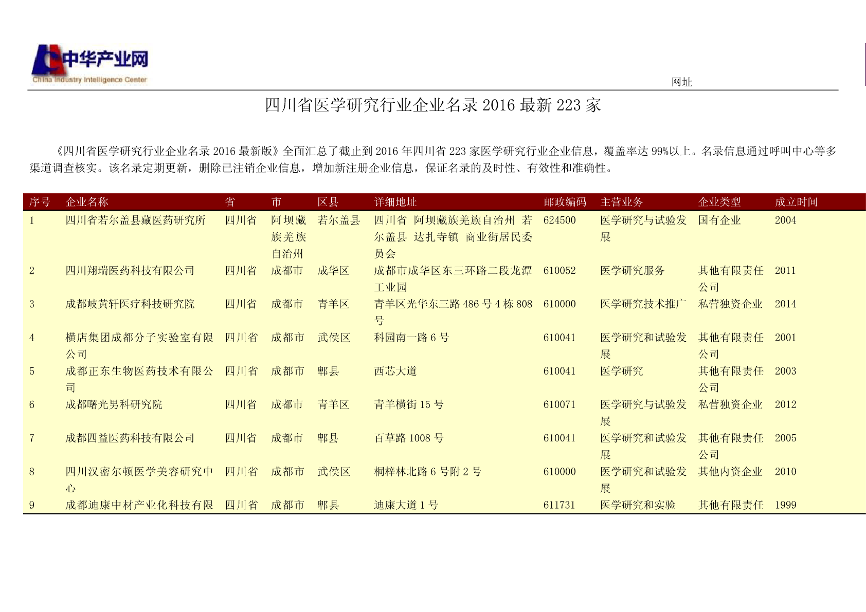Select the 企业类型 column header
Image resolution: width=866 pixels, height=612 pixels.
719,202
